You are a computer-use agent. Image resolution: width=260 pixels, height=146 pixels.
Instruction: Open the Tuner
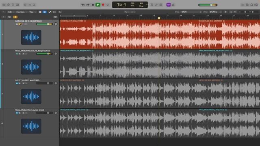156,5
